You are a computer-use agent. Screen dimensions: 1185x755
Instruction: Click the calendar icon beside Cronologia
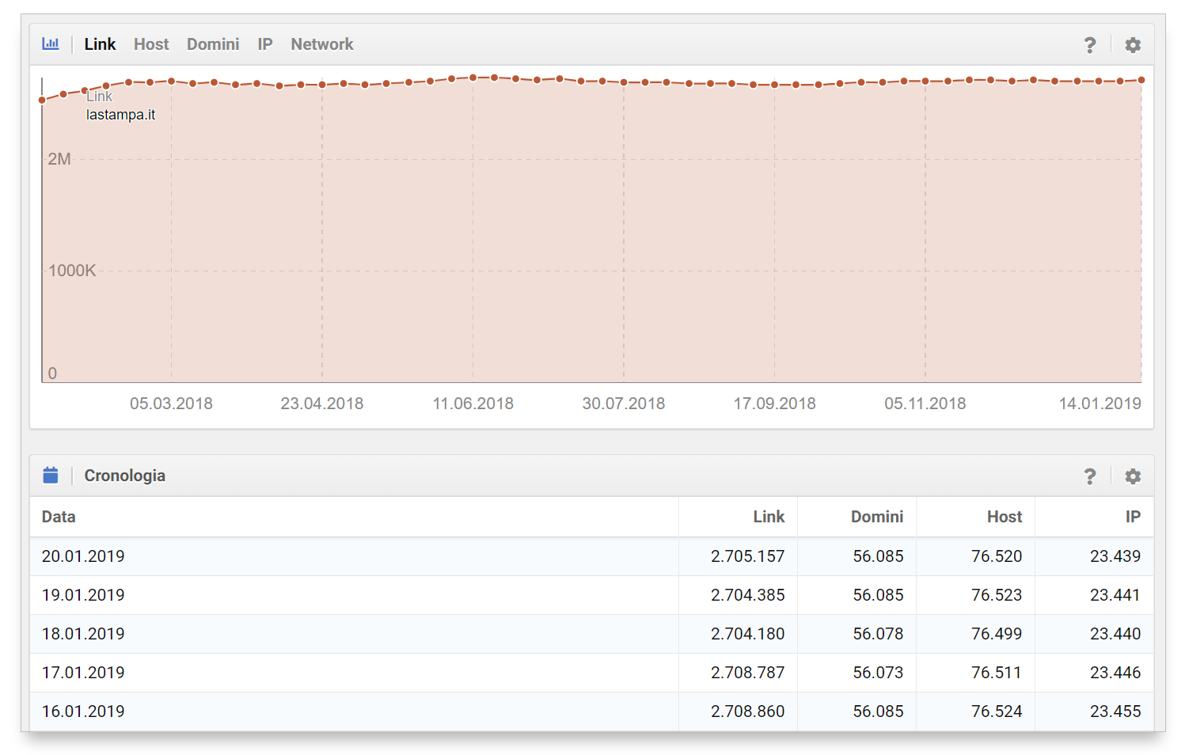51,476
